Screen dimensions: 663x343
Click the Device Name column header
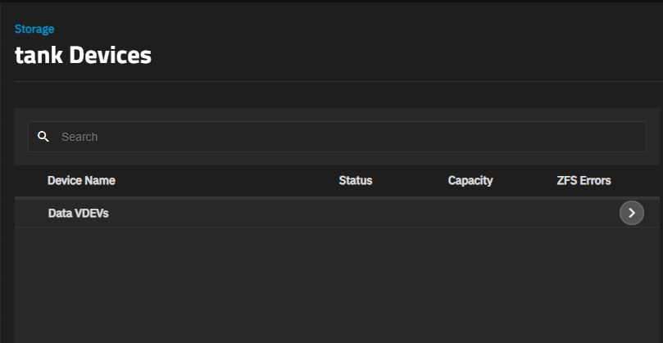81,180
